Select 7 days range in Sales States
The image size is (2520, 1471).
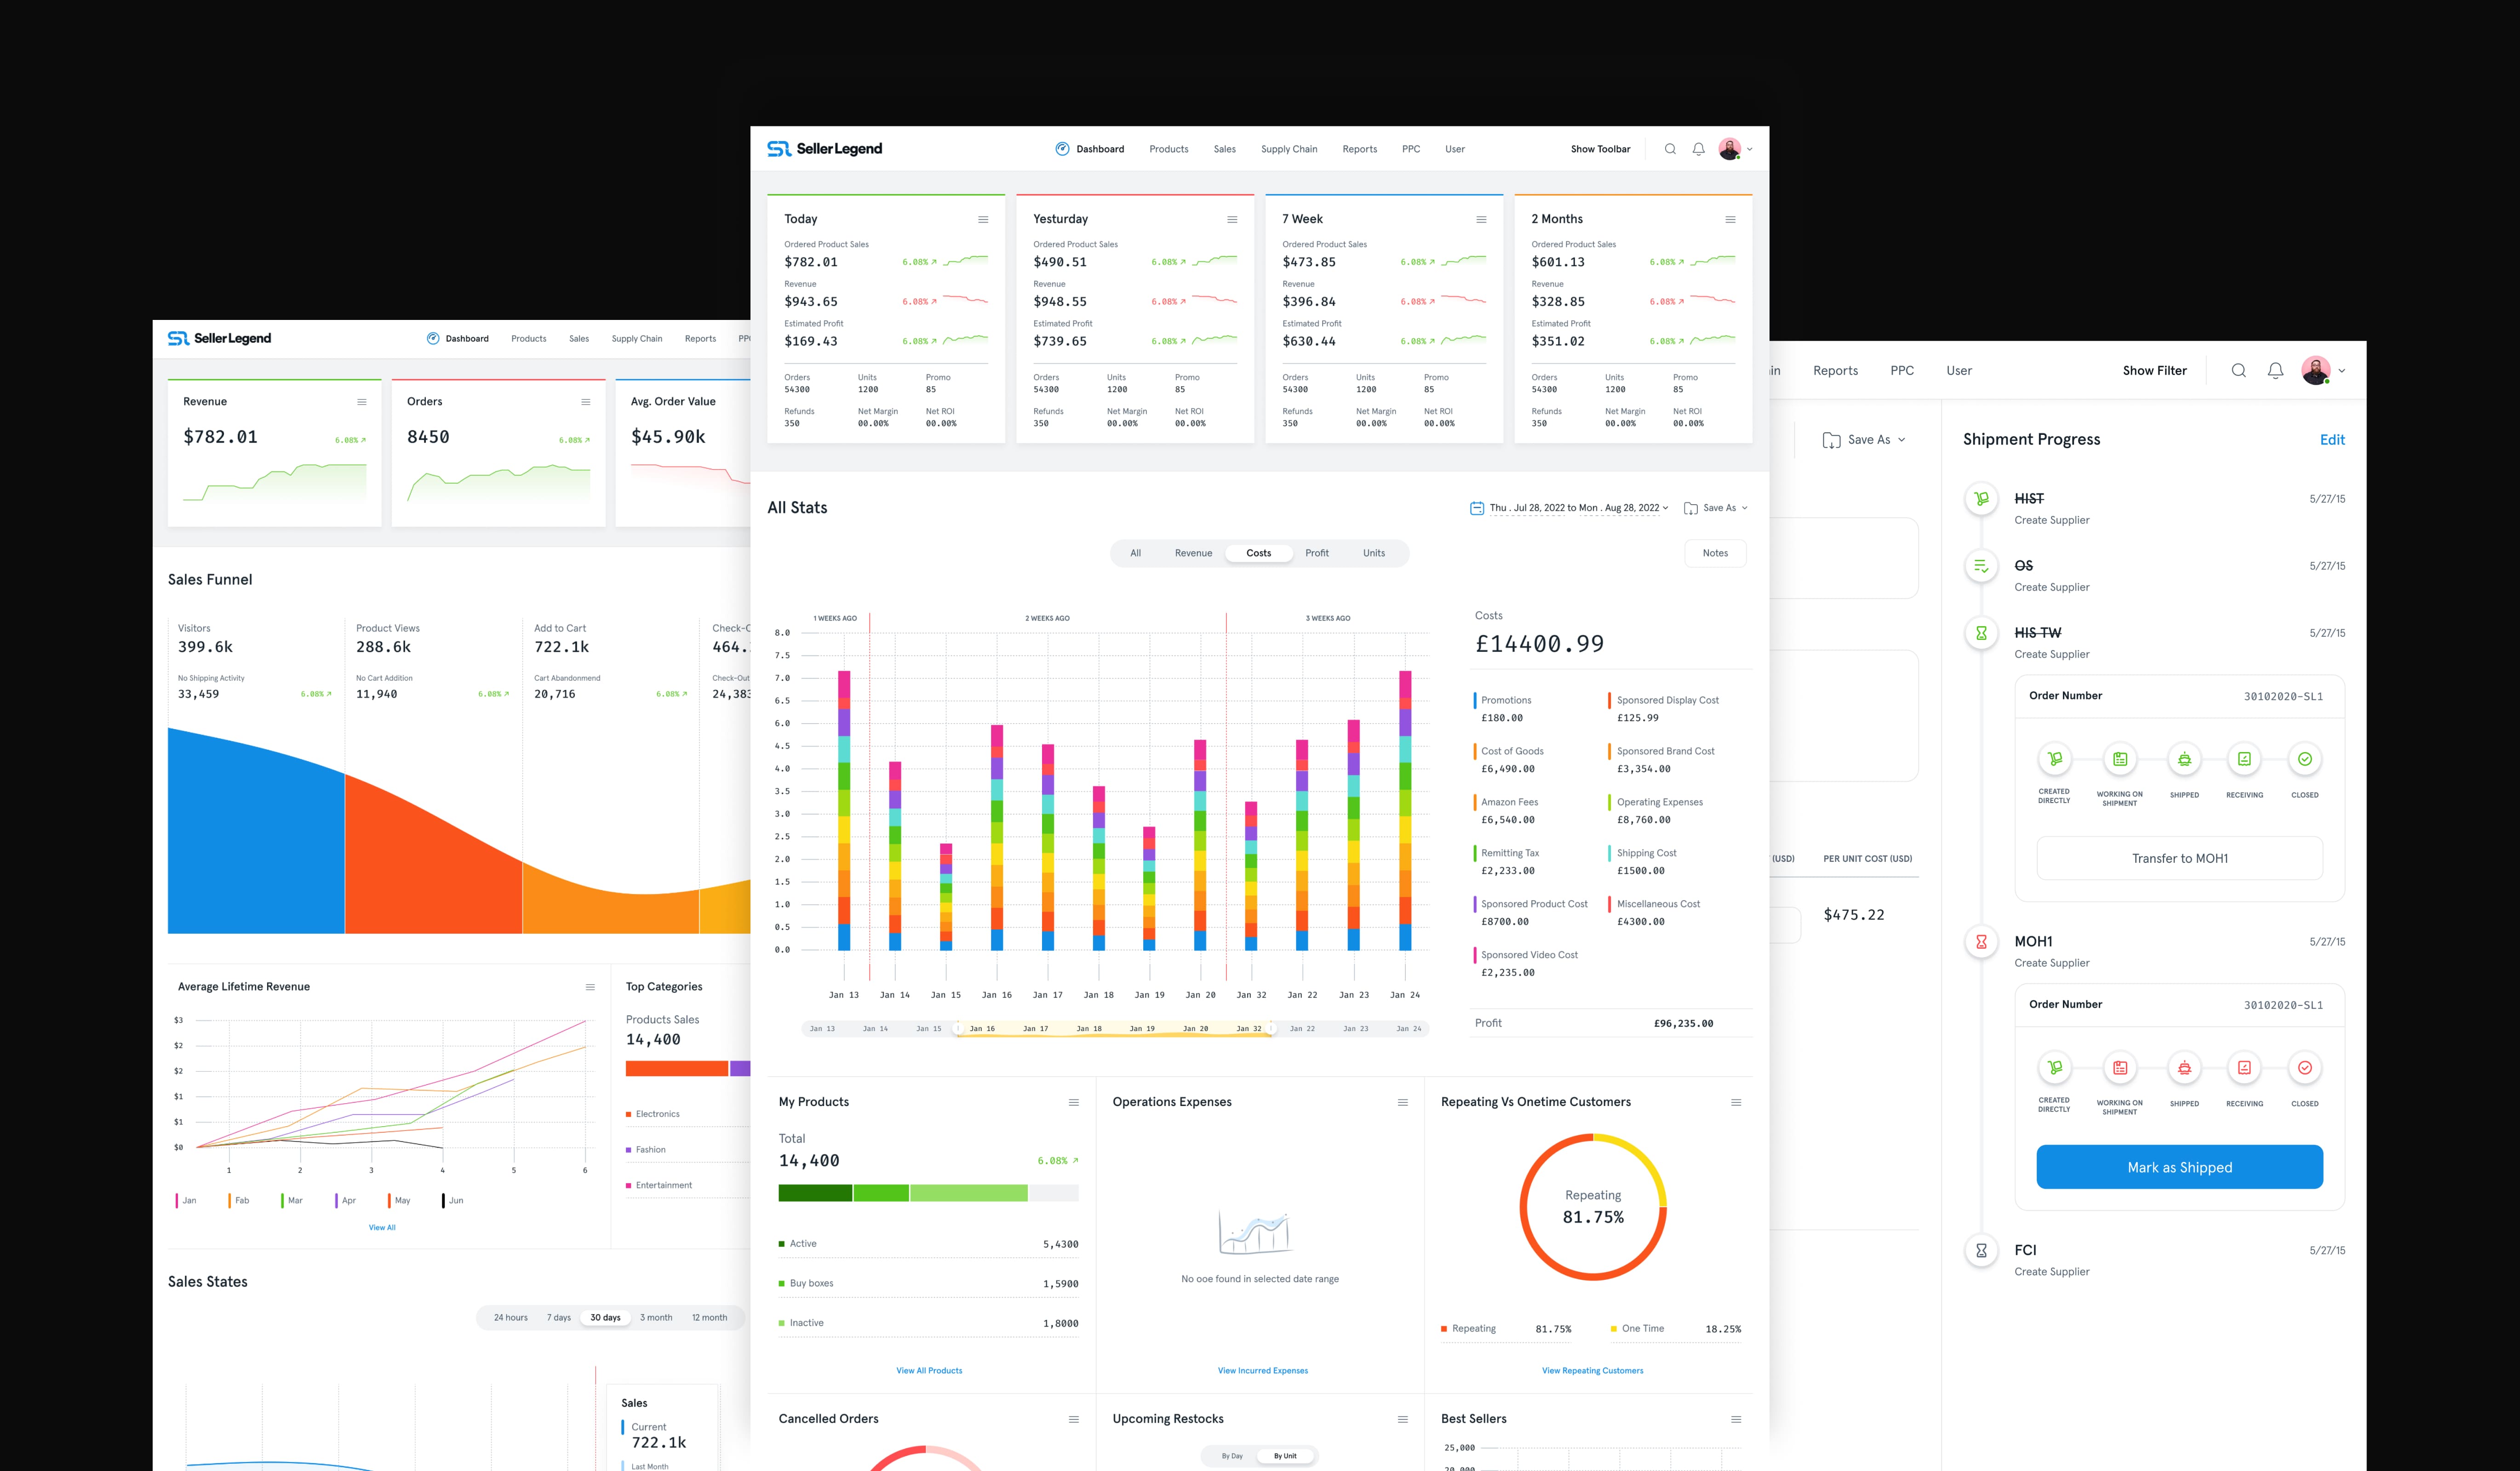coord(559,1318)
